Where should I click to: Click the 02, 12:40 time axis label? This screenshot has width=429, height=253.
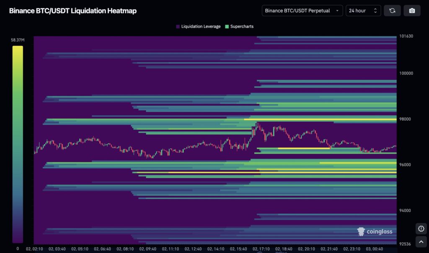coord(193,249)
